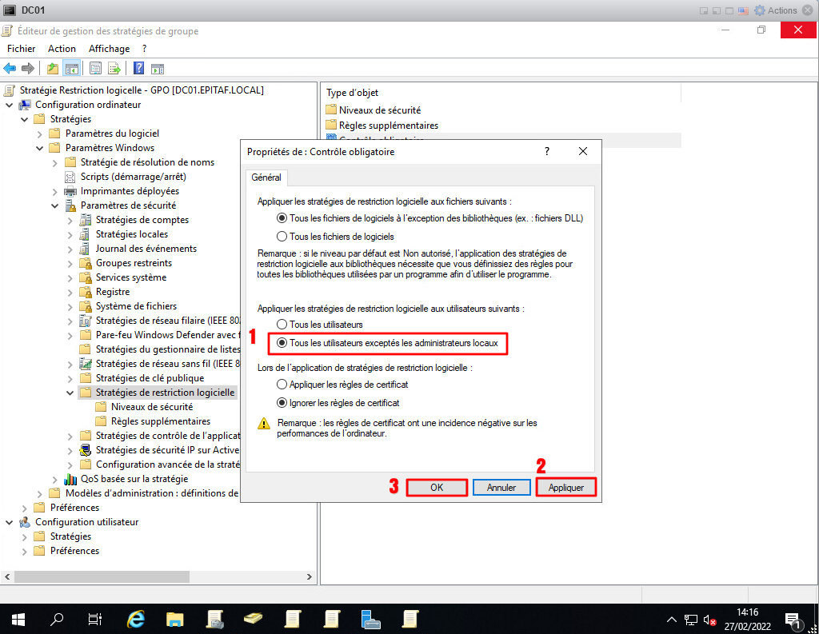The image size is (819, 634).
Task: Expand the 'Stratégies de comptes' tree node
Action: (70, 220)
